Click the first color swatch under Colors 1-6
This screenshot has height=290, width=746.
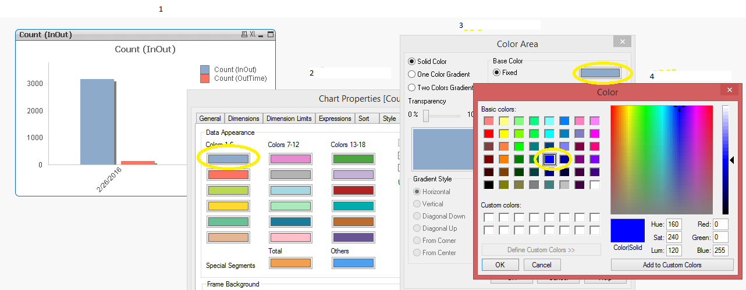pos(228,159)
